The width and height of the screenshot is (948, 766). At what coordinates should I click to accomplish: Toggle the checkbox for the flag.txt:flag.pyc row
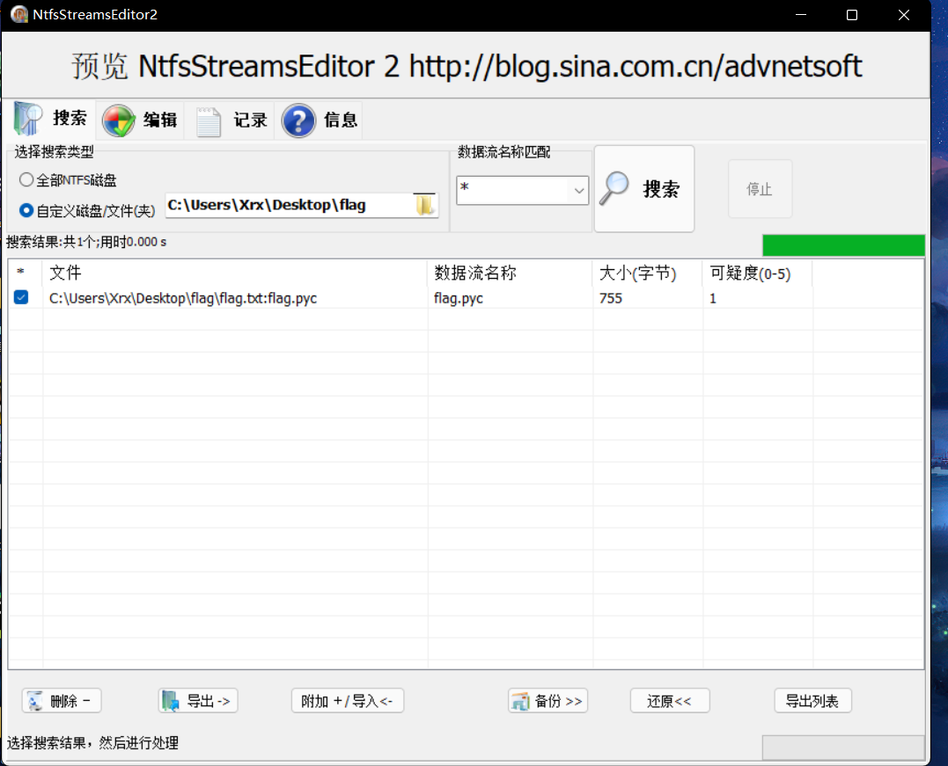[21, 297]
